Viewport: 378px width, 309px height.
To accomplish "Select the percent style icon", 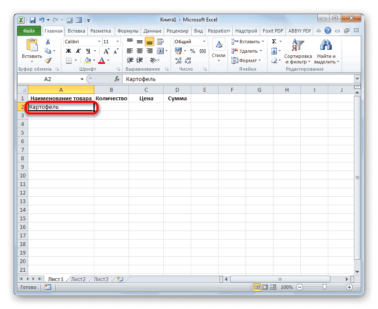I will tap(192, 51).
